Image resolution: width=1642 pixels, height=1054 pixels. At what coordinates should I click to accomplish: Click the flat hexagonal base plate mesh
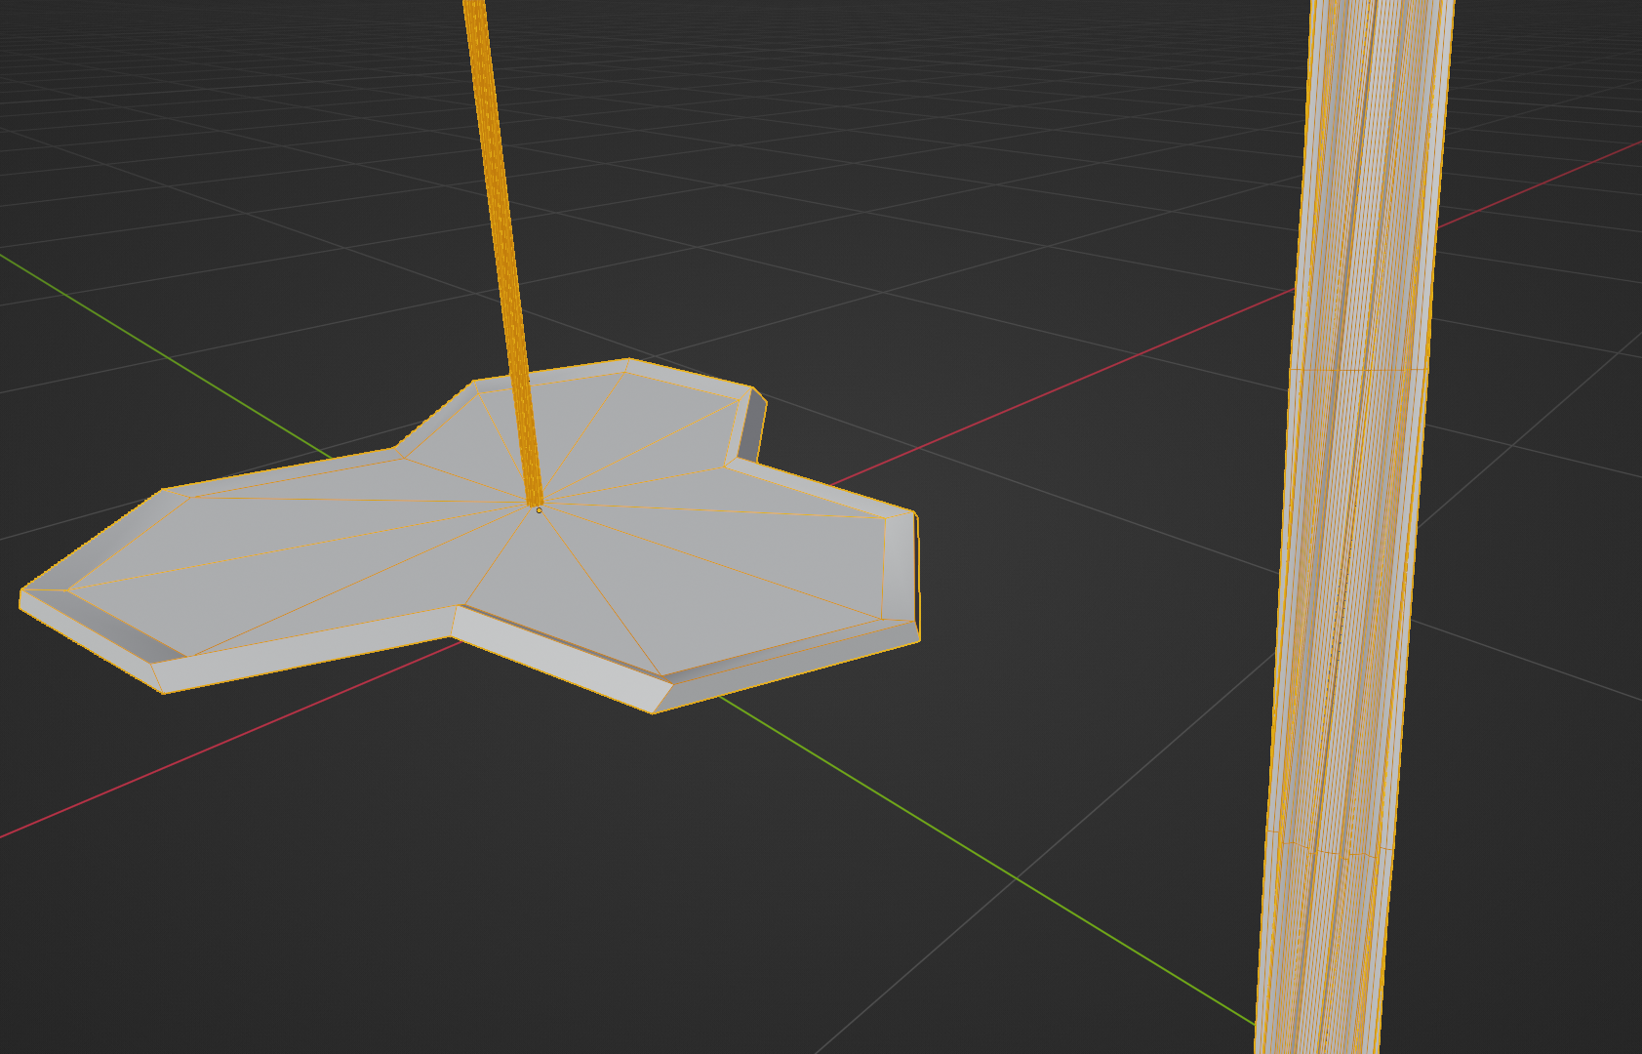(468, 537)
